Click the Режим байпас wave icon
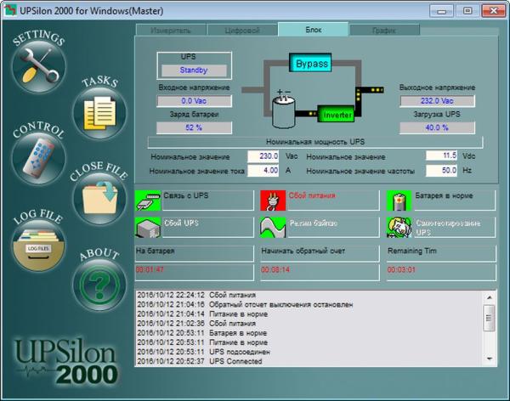This screenshot has height=401, width=510. [273, 227]
